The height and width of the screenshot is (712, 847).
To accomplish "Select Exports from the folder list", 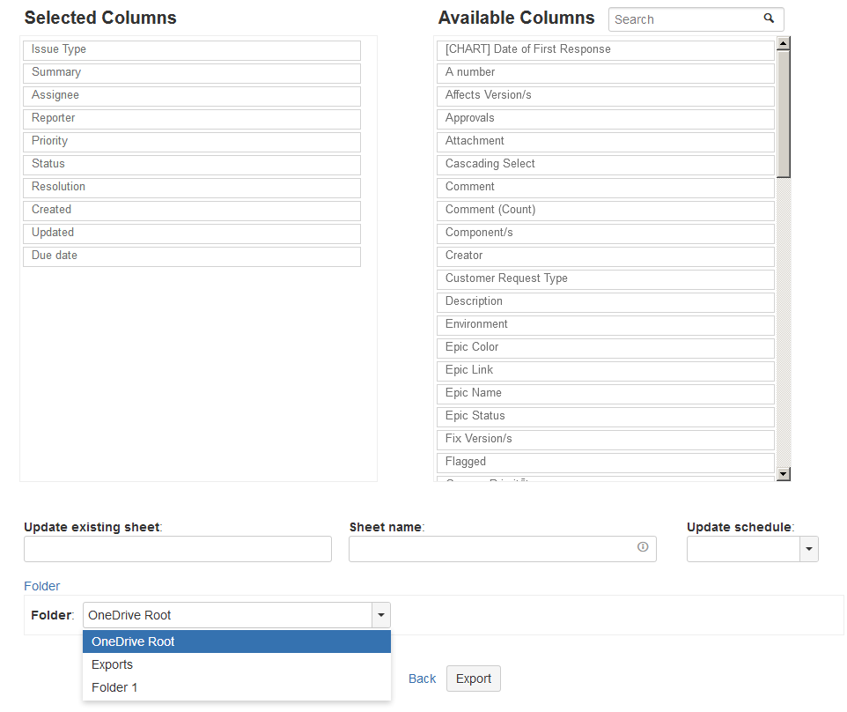I will point(113,664).
